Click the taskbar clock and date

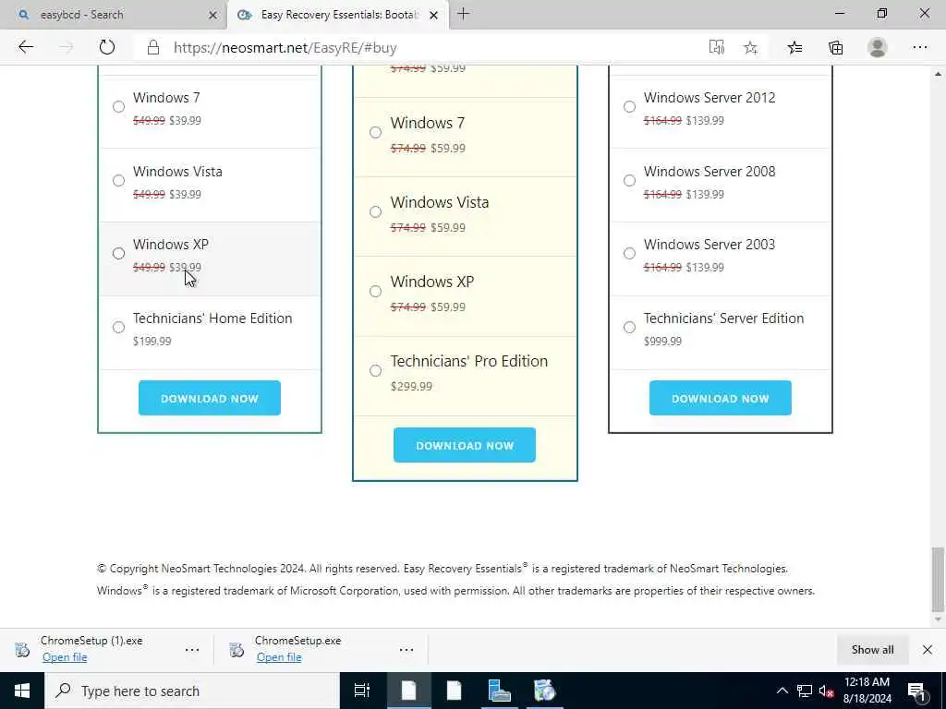coord(867,691)
